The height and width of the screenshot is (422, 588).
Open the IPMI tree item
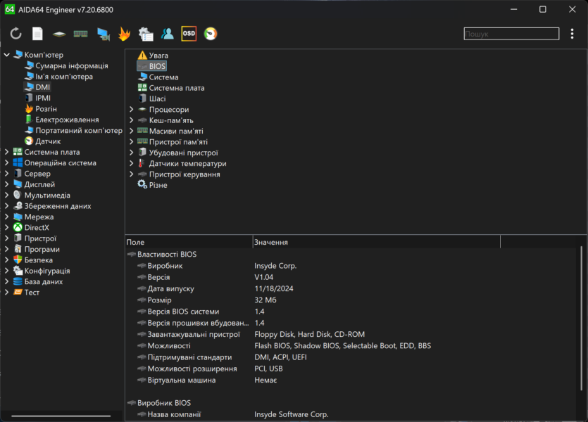[x=37, y=98]
